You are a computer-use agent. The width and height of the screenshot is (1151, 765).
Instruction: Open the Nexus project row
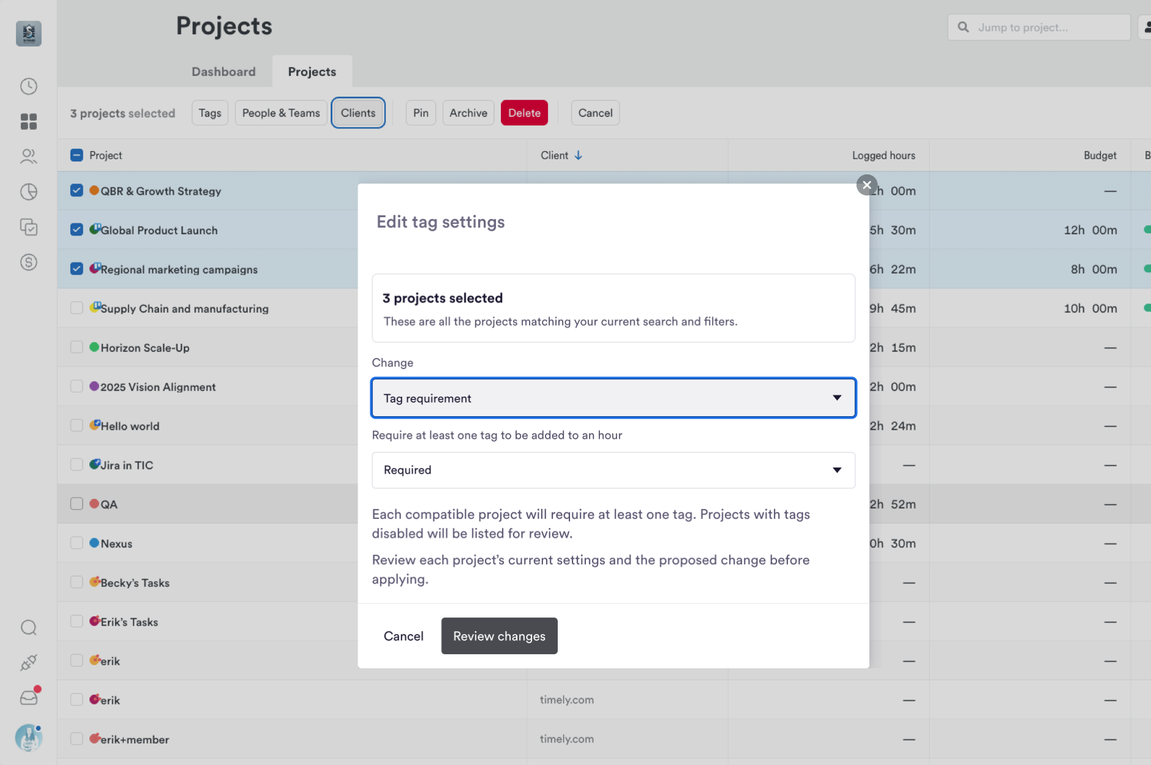click(x=116, y=543)
